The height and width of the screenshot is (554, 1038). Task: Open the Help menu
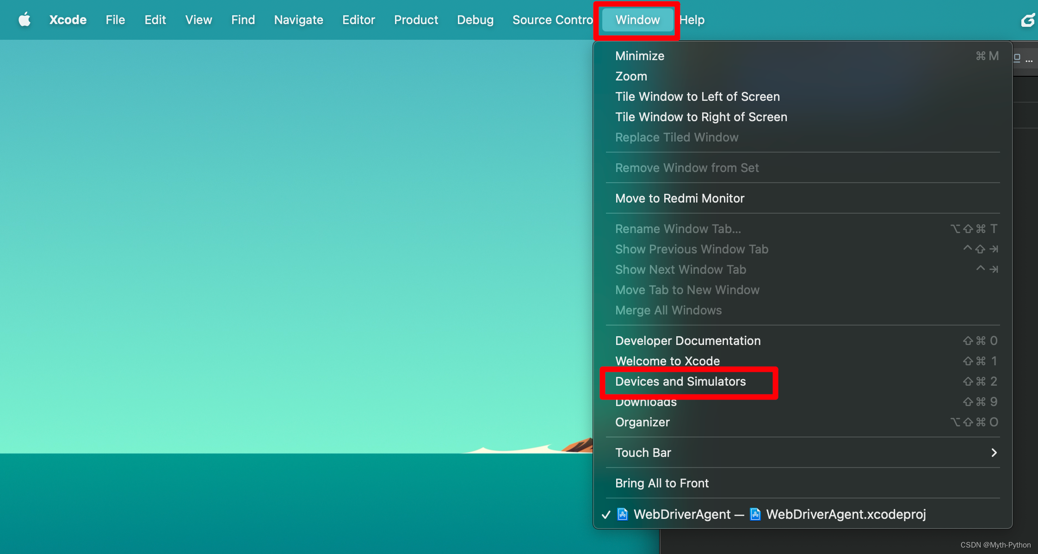692,20
